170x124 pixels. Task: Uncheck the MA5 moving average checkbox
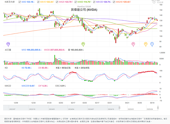point(20,2)
